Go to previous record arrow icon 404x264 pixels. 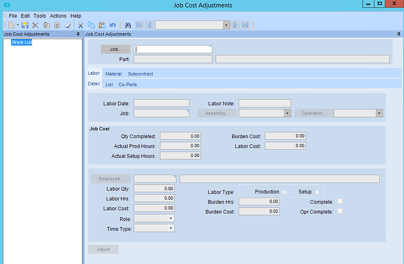point(149,25)
